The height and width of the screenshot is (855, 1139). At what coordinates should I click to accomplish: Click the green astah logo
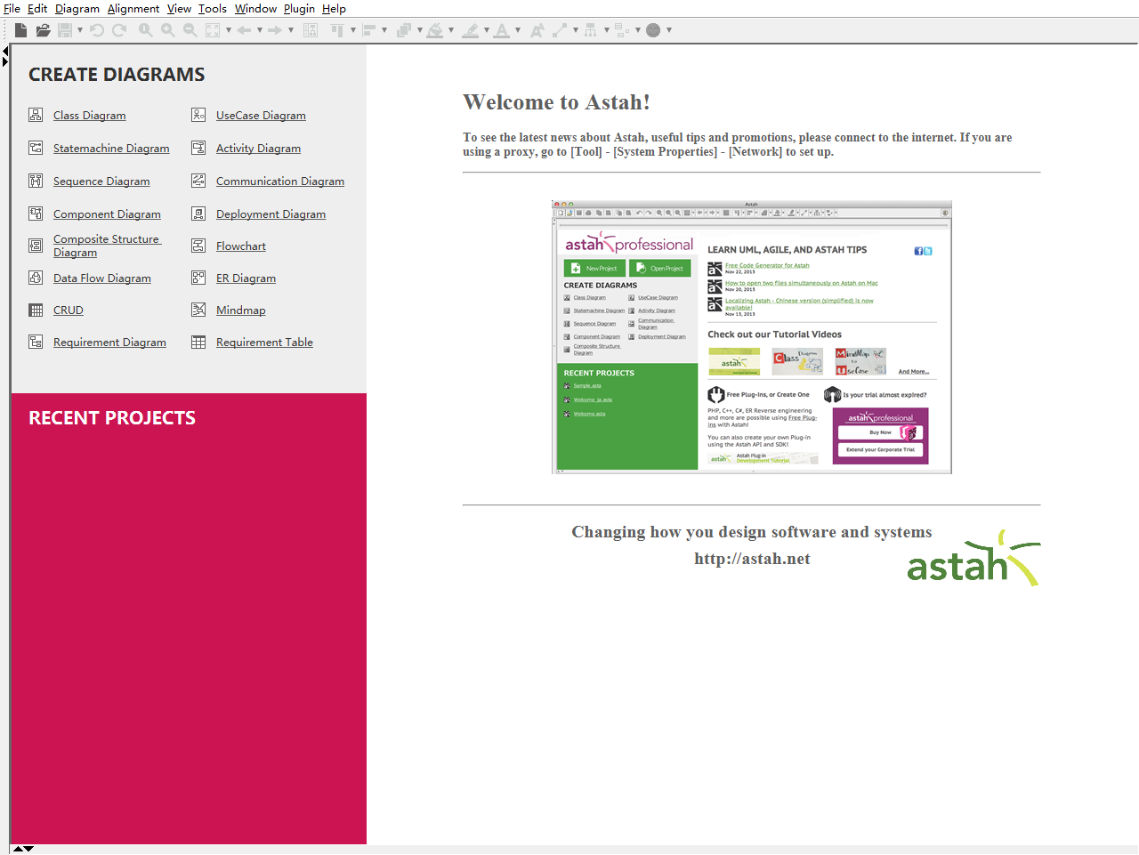click(973, 558)
